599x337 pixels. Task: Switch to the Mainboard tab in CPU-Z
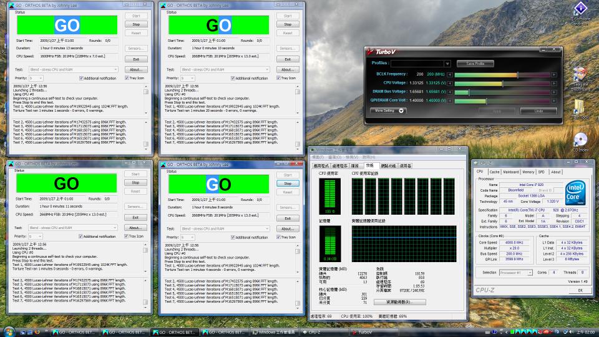click(x=511, y=172)
